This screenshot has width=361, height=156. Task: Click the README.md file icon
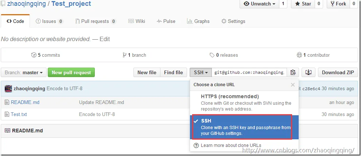(7, 102)
